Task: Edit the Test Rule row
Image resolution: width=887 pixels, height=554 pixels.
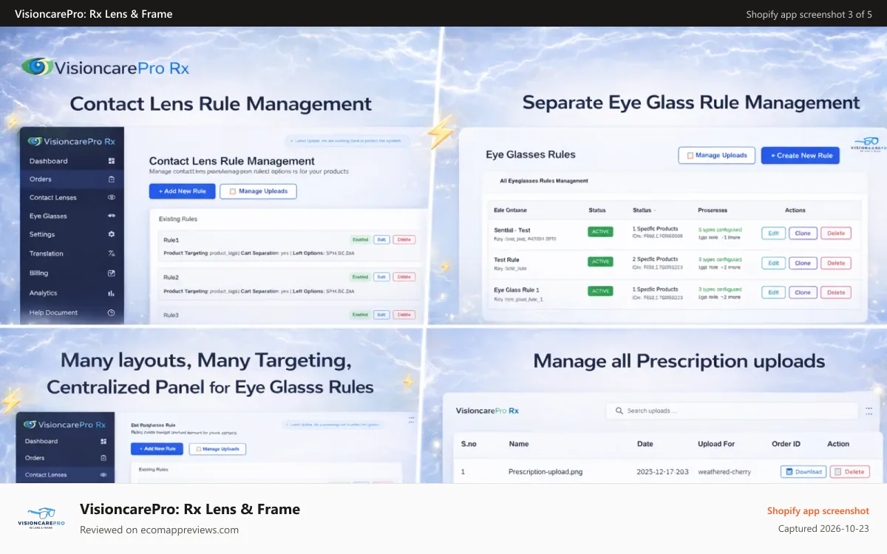Action: coord(773,263)
